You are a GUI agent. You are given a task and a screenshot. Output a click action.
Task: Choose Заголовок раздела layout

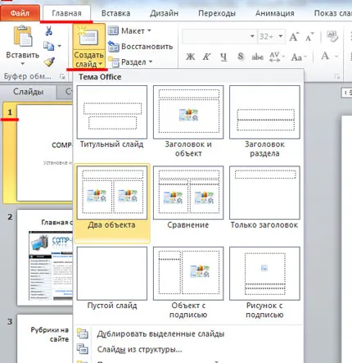264,121
